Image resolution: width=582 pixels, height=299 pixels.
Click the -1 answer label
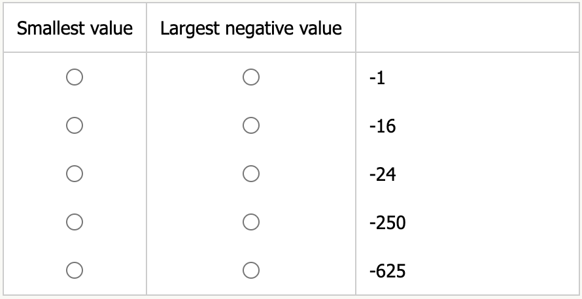tap(377, 78)
